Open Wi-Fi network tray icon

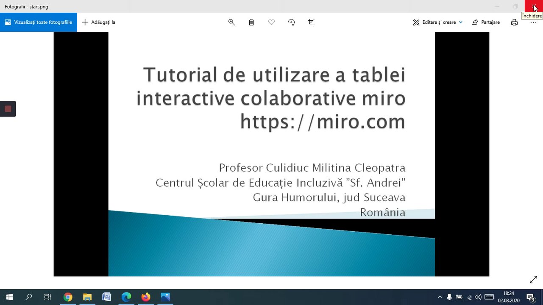pos(469,297)
